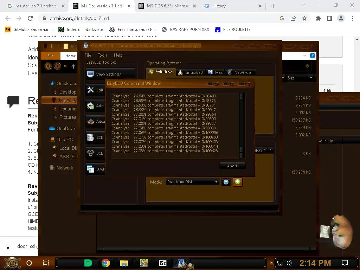
Task: Reload the archive.org page
Action: tap(30, 18)
